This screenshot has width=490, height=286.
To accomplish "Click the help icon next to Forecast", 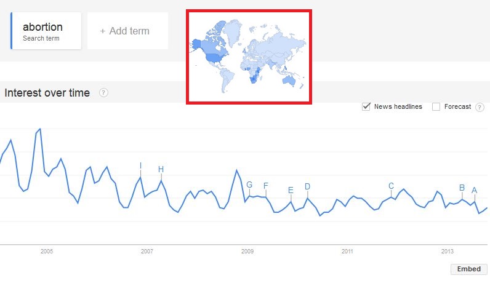I will [480, 107].
